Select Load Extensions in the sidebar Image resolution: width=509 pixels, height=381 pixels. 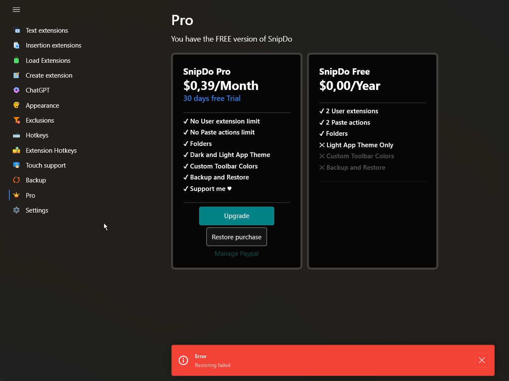tap(48, 60)
